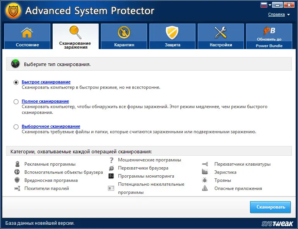Click the Browser Helper Objects icon

(17, 172)
